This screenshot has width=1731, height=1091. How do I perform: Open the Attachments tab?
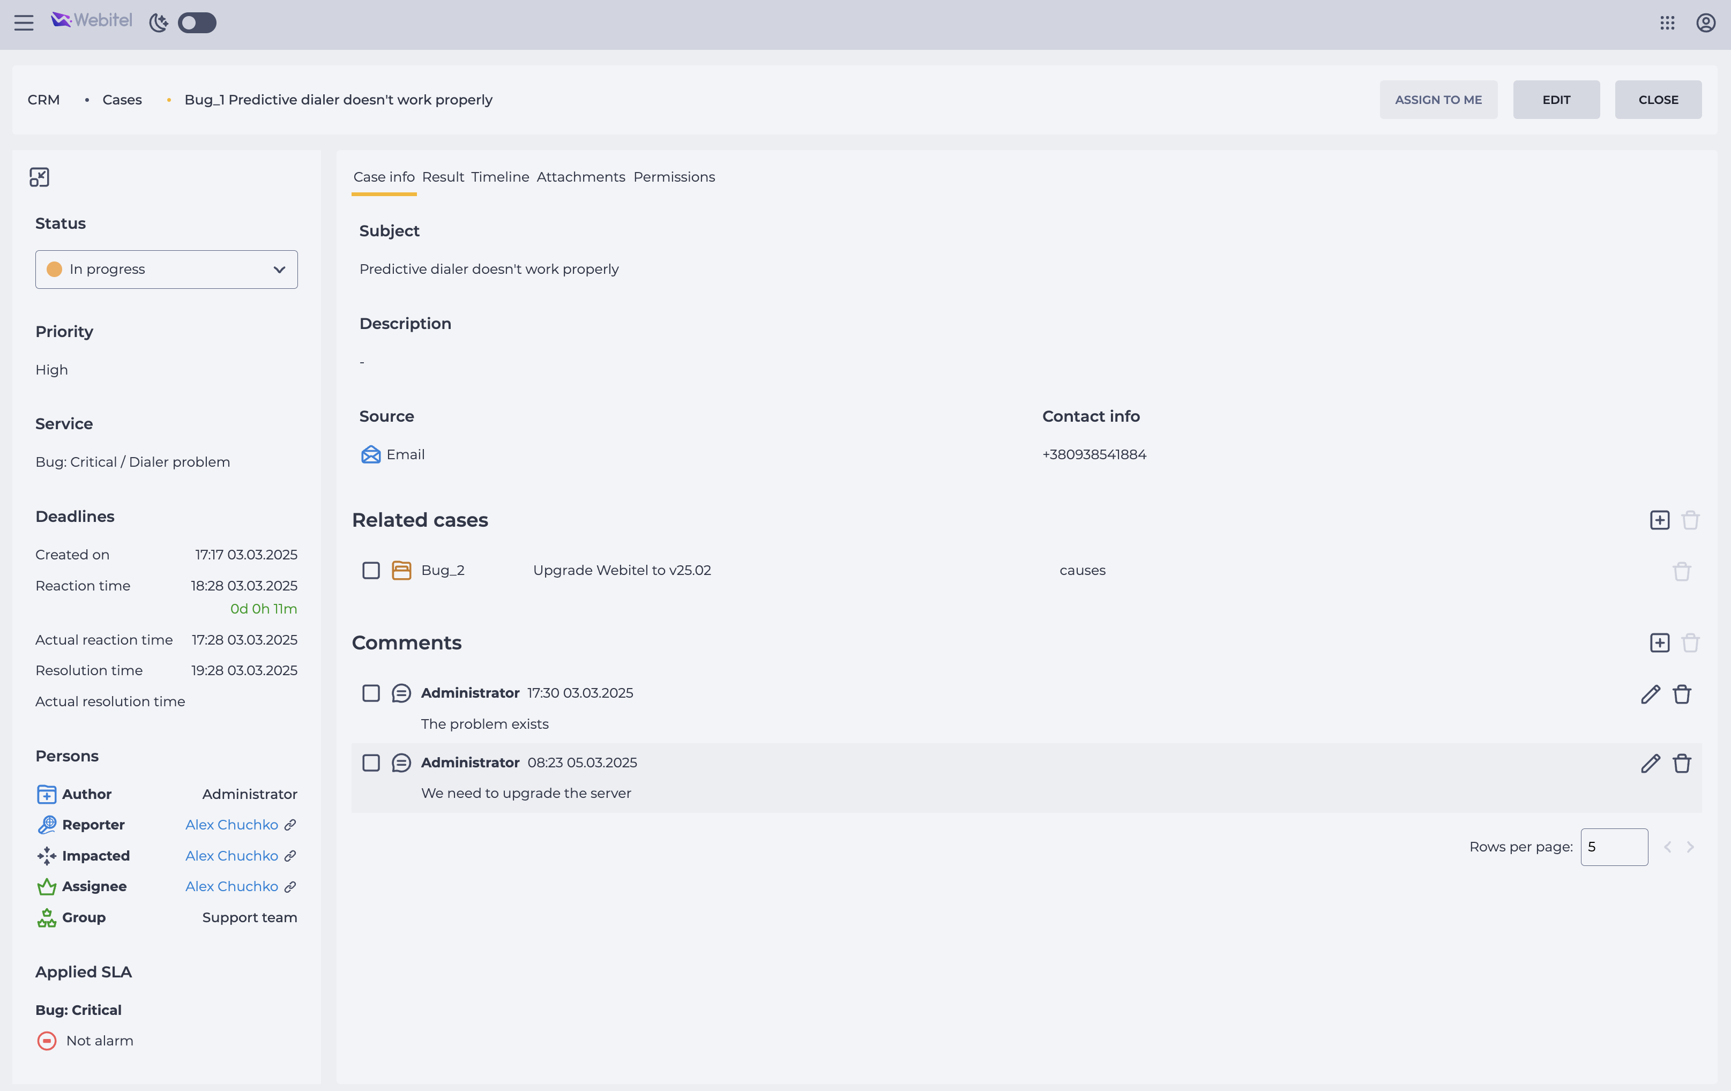pos(581,177)
